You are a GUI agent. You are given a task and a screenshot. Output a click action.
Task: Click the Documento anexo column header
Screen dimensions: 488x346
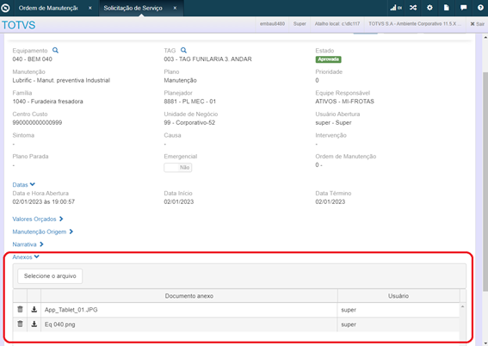coord(189,296)
